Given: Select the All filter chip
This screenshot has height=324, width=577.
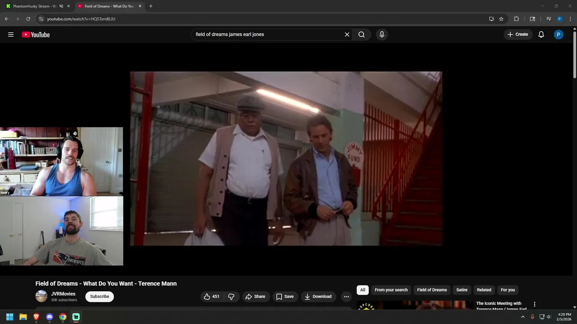Looking at the screenshot, I should [362, 290].
